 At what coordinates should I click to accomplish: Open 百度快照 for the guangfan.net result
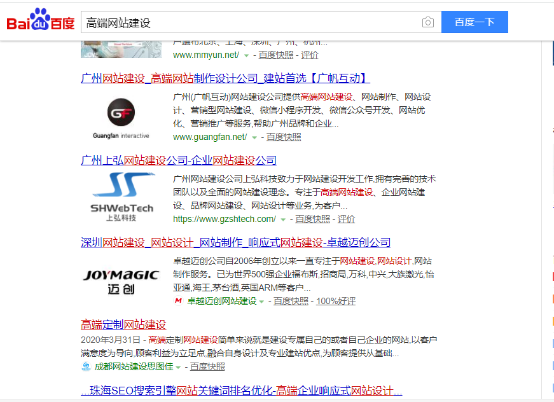point(284,137)
